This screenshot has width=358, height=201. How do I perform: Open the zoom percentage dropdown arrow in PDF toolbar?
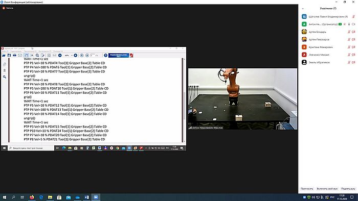tap(72, 55)
